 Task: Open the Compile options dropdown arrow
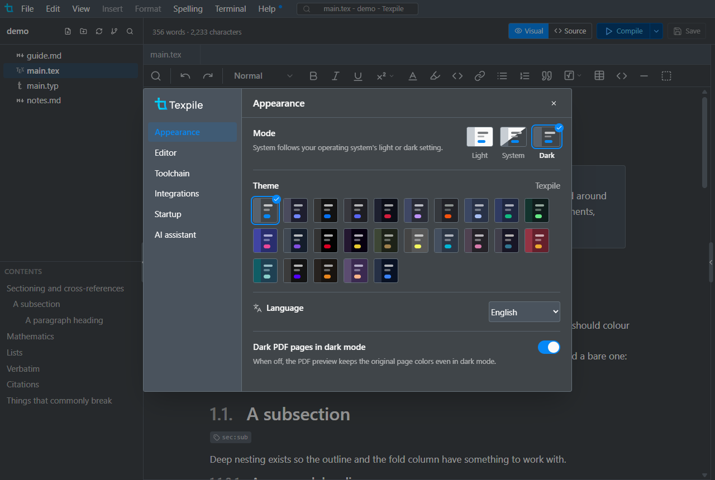tap(656, 31)
